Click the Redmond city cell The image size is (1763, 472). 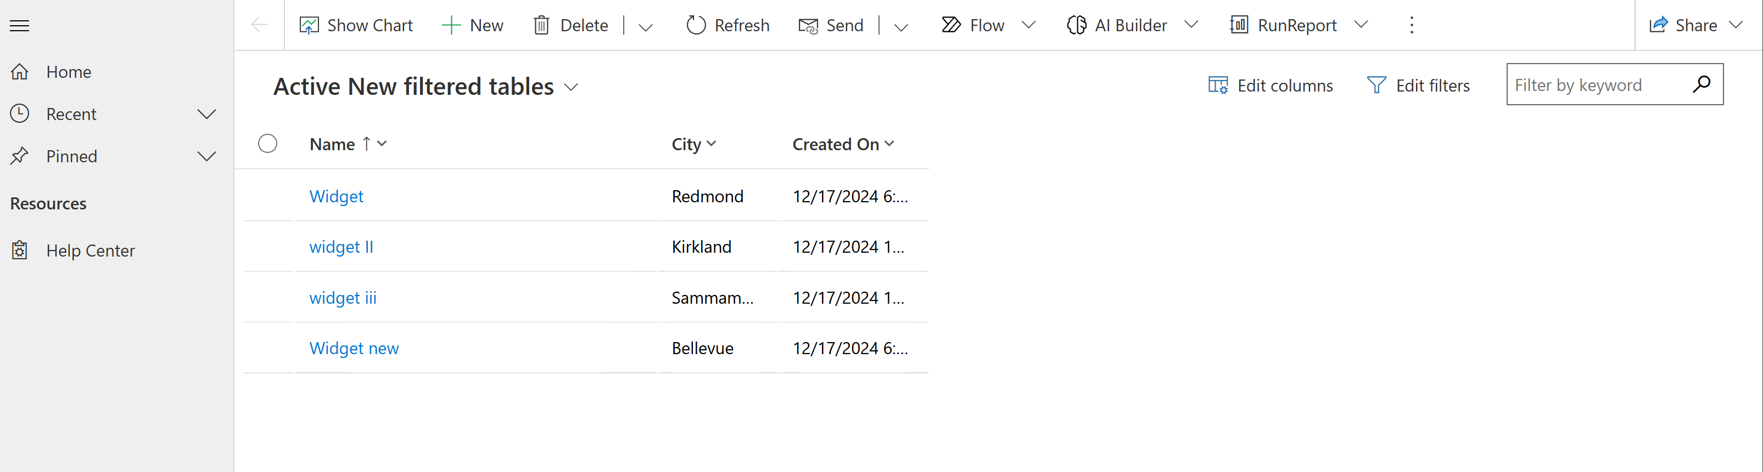(708, 196)
